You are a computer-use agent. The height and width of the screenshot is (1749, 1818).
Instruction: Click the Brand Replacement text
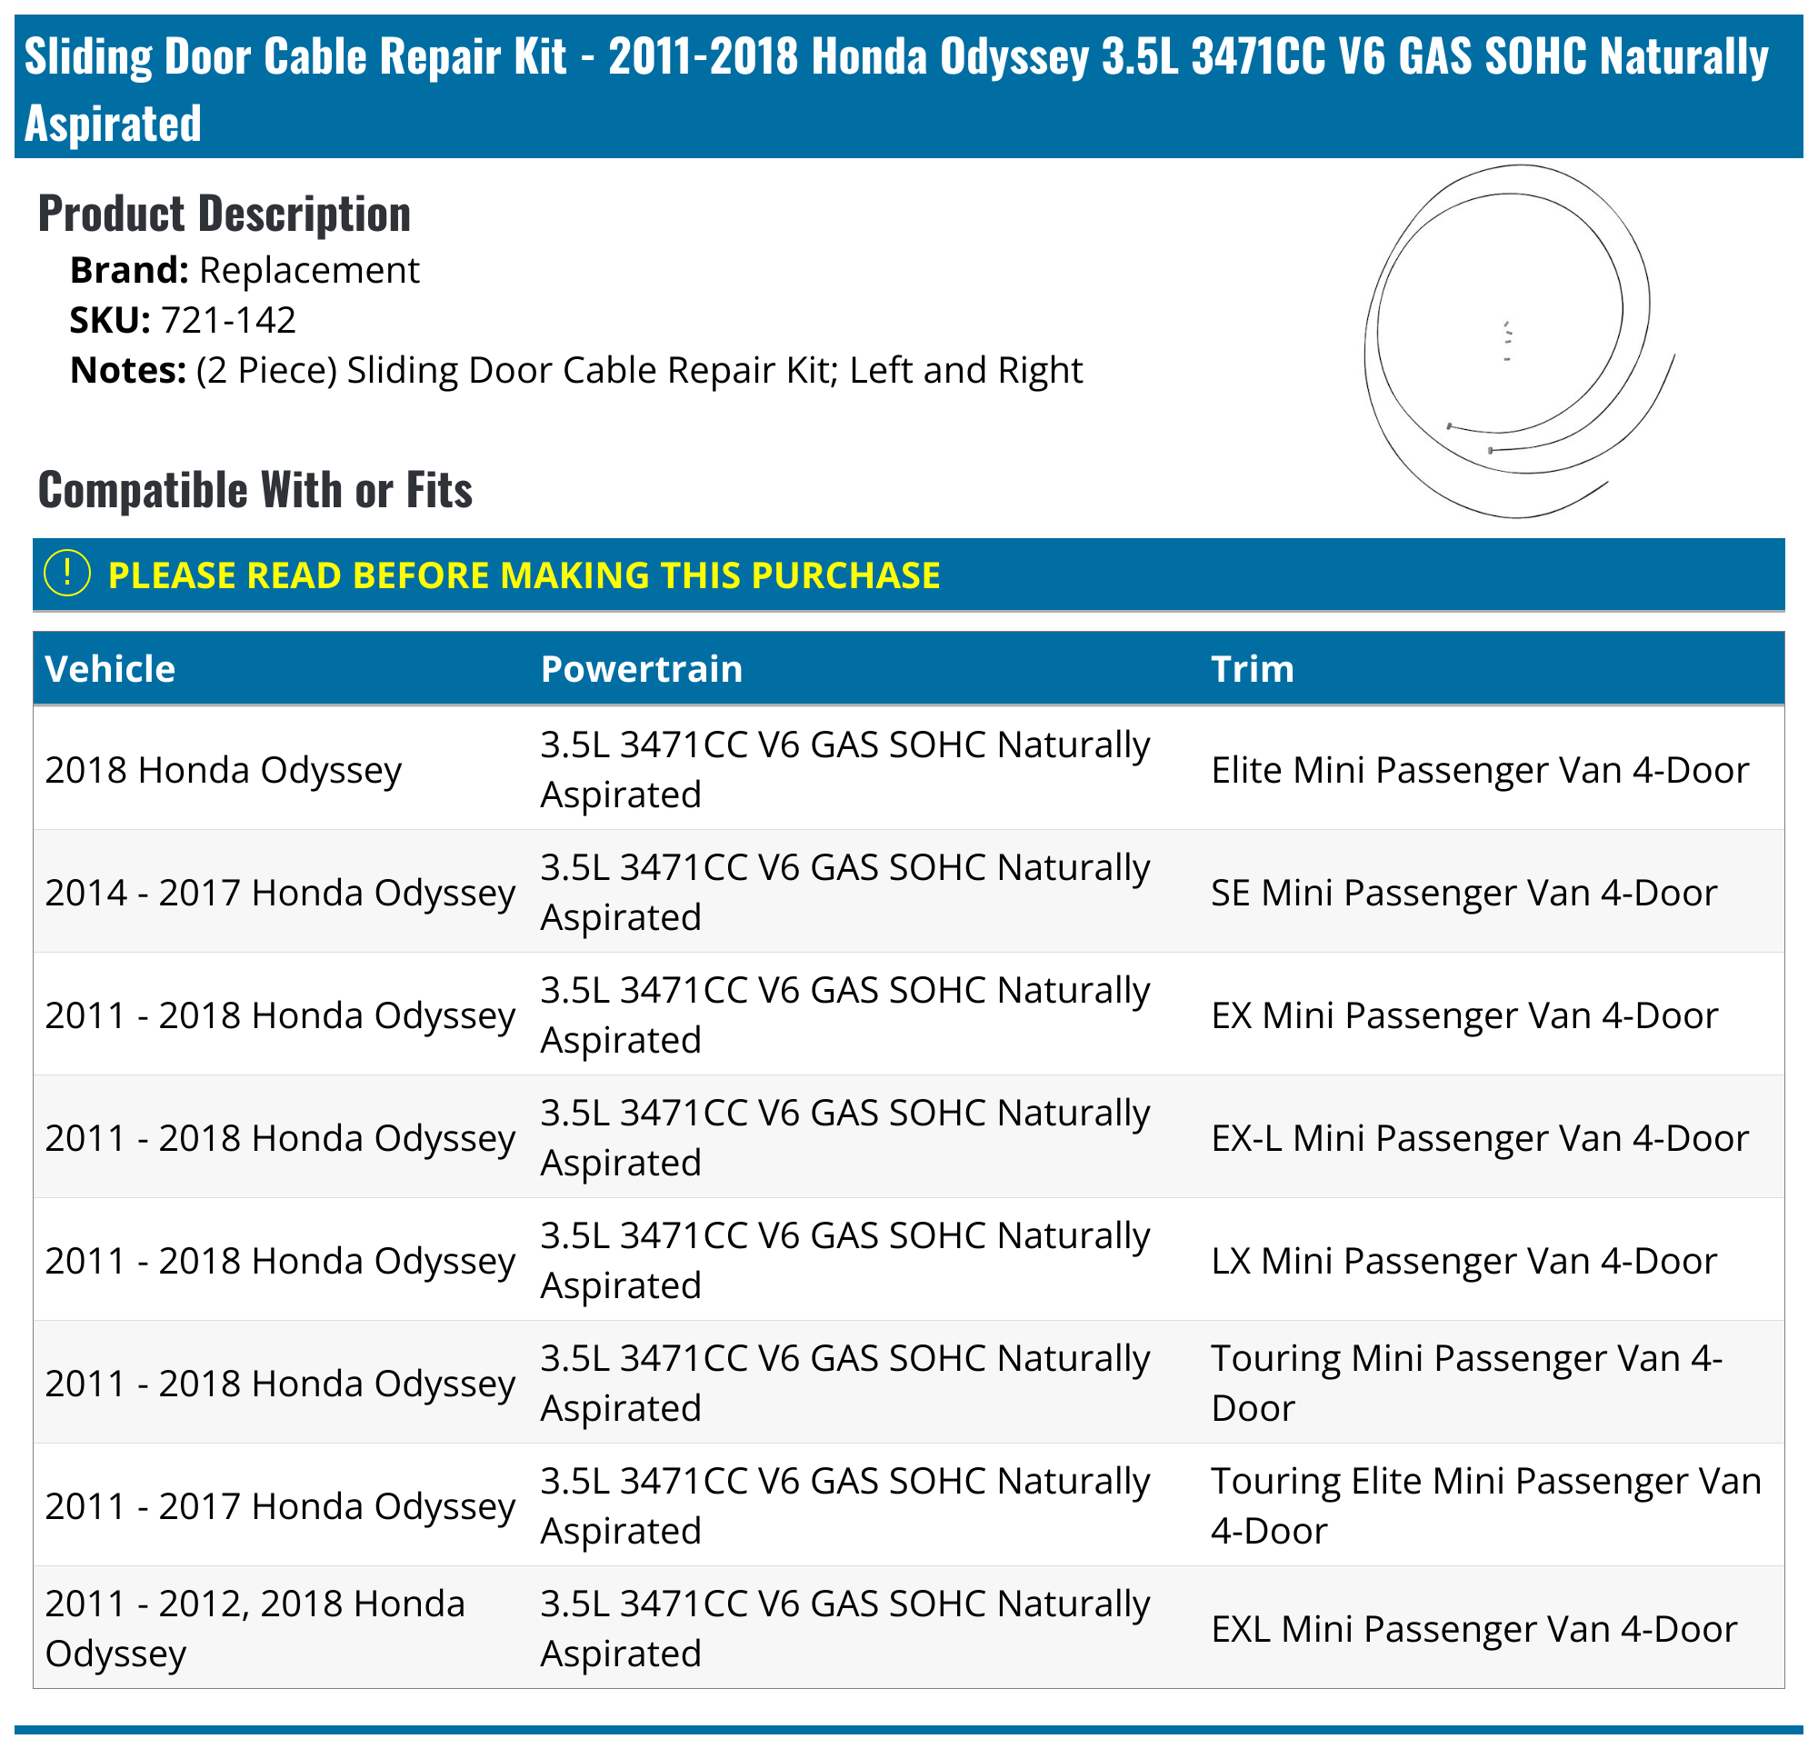[244, 270]
